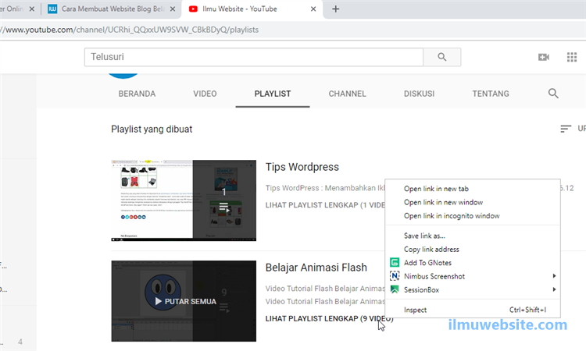This screenshot has height=351, width=586.
Task: Go to the DISKUSI tab
Action: click(x=419, y=94)
